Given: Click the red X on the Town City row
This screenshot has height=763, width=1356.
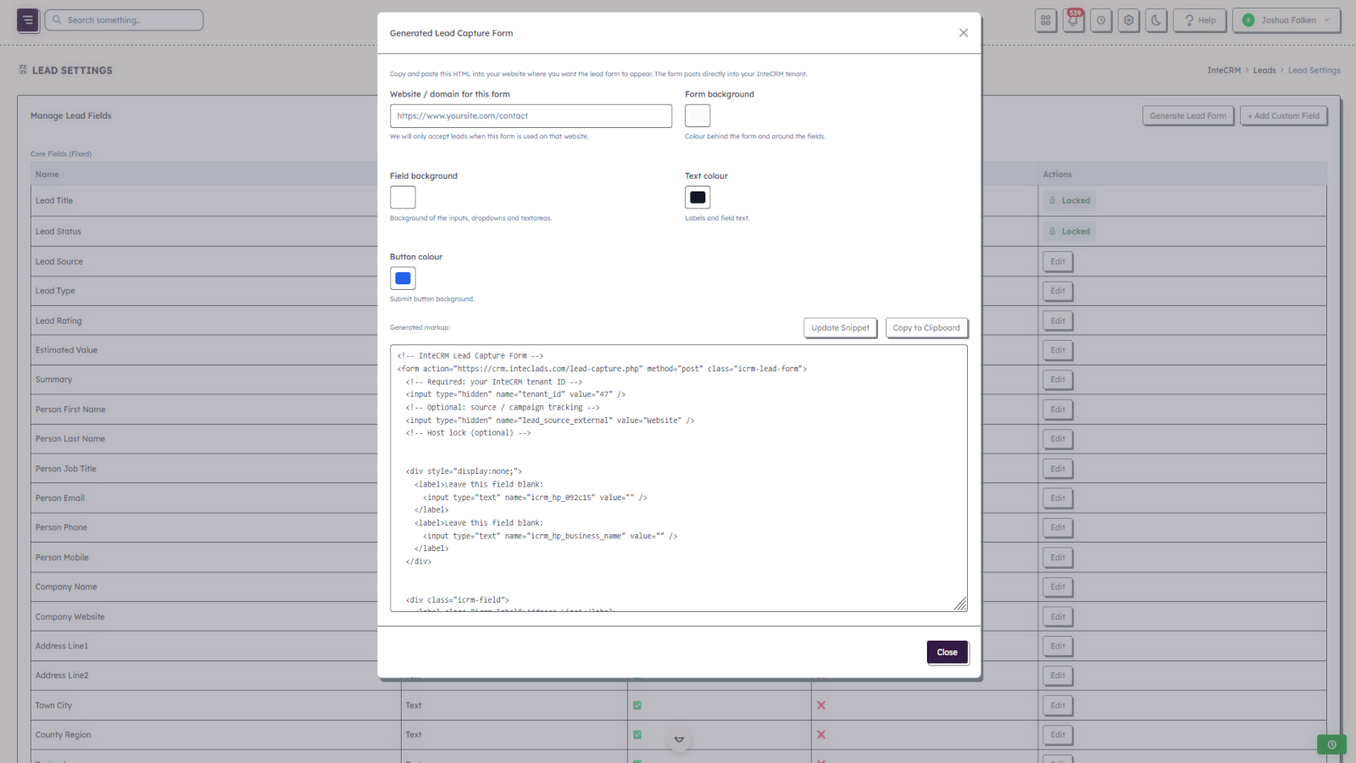Looking at the screenshot, I should click(820, 705).
